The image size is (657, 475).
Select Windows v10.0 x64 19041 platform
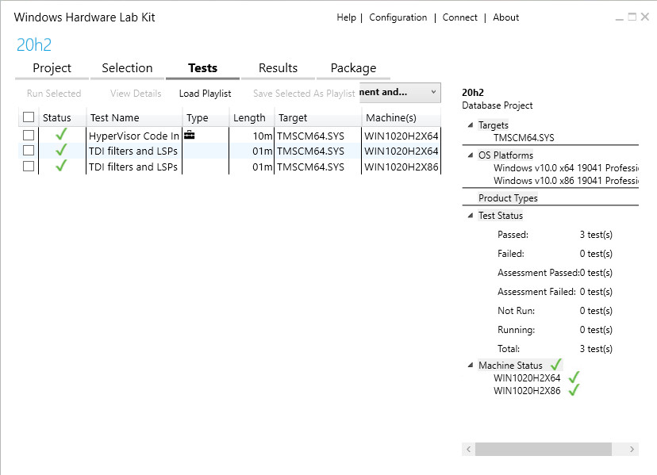(x=566, y=167)
